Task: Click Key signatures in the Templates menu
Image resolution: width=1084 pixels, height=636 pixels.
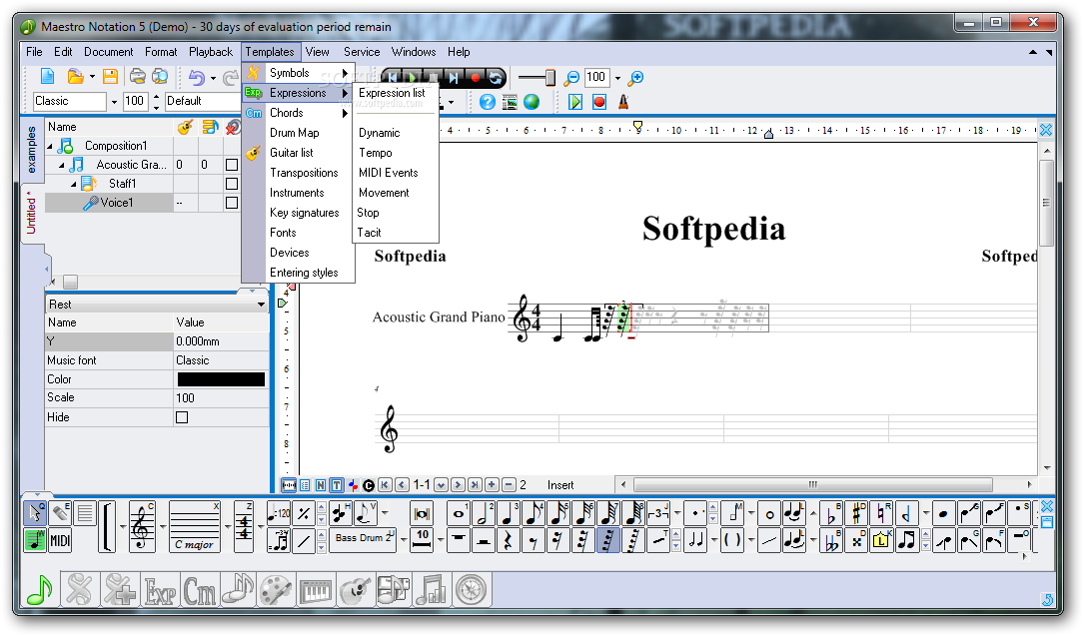Action: [304, 213]
